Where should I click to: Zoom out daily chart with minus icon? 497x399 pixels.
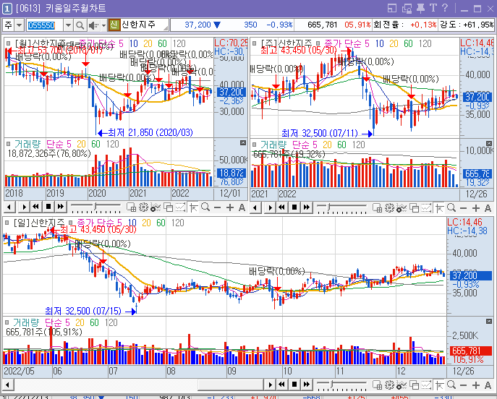[464, 385]
